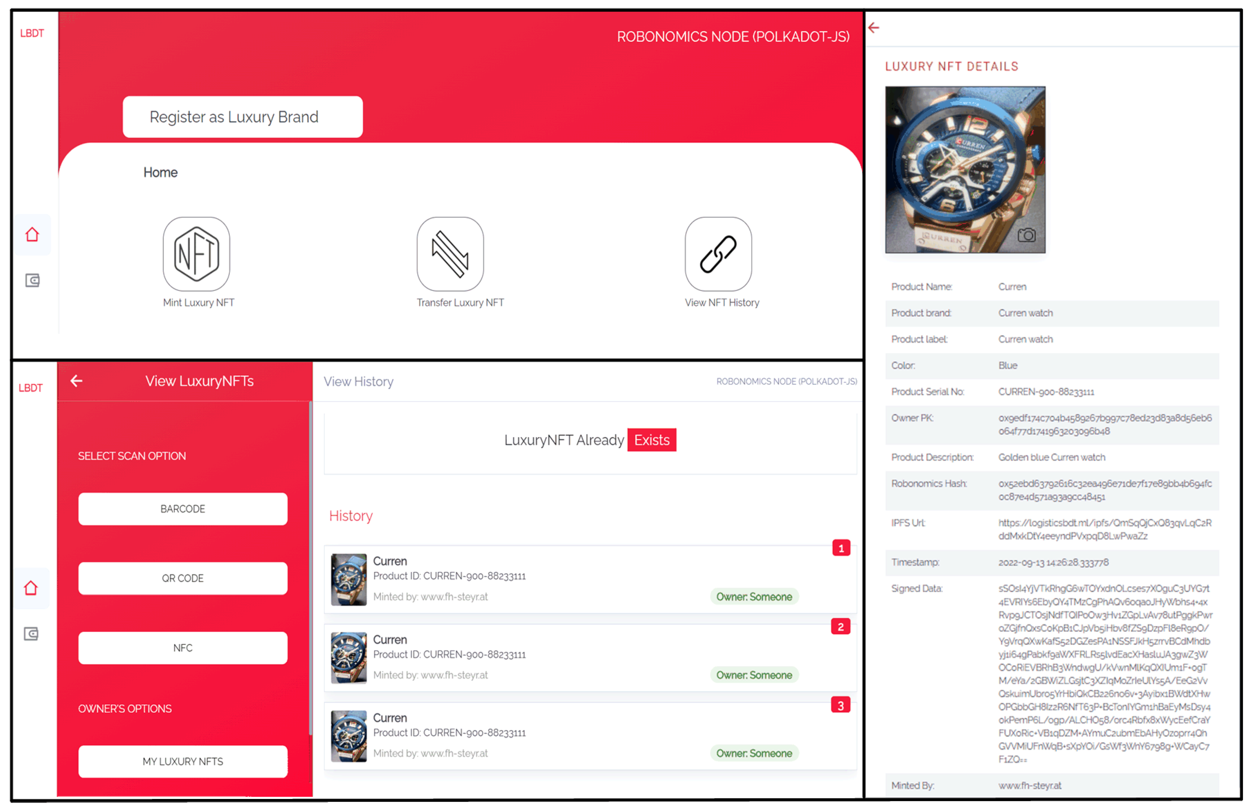This screenshot has width=1253, height=810.
Task: Open the Transfer Luxury NFT icon
Action: tap(450, 254)
